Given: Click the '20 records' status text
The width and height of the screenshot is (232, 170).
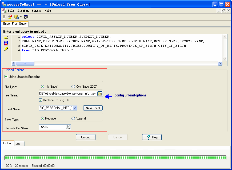Looking at the screenshot, I should click(x=22, y=166).
